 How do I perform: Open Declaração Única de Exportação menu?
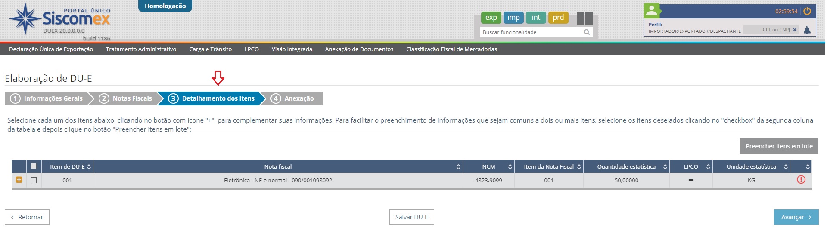click(x=51, y=49)
